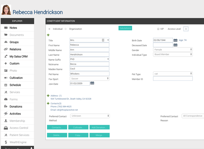The image size is (204, 149).
Task: Toggle the VIP checkbox
Action: tap(158, 29)
